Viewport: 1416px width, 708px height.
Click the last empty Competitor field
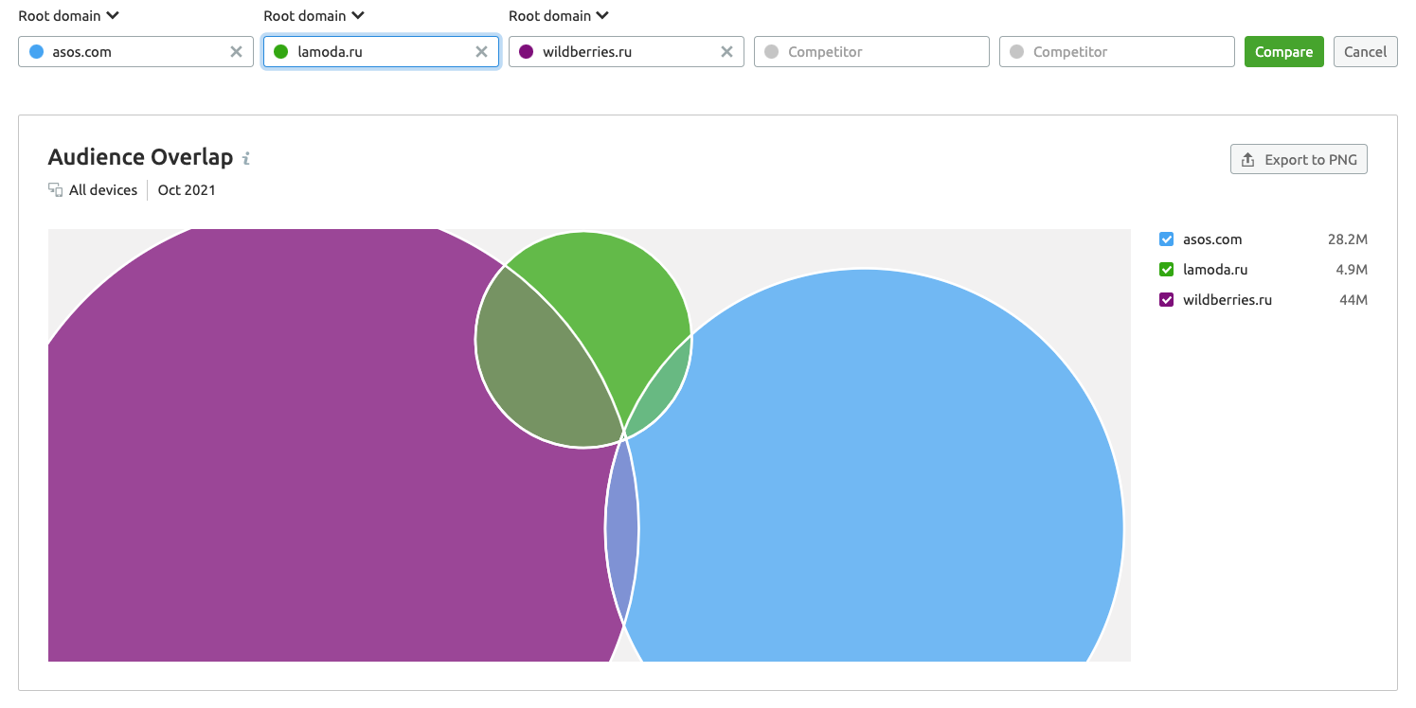coord(1117,52)
